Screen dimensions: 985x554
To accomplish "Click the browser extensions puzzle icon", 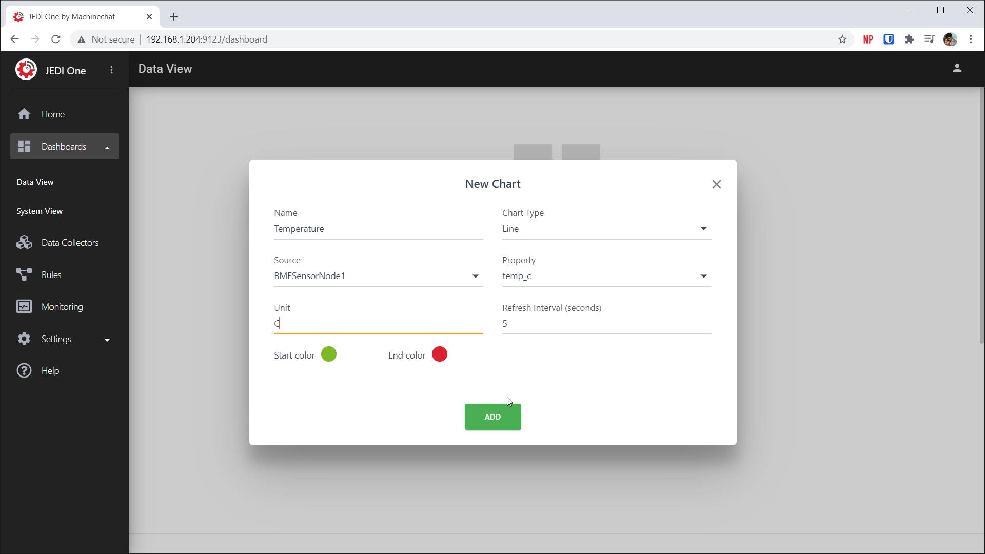I will (x=909, y=39).
